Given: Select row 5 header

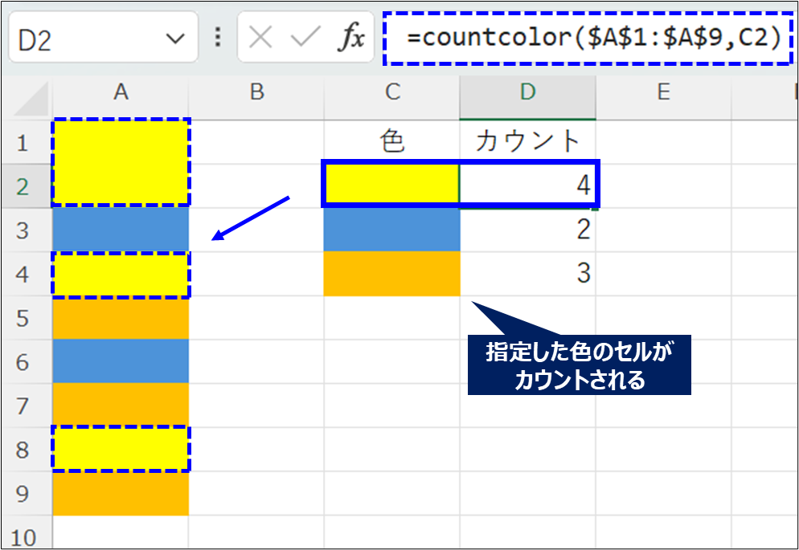Looking at the screenshot, I should pyautogui.click(x=22, y=319).
